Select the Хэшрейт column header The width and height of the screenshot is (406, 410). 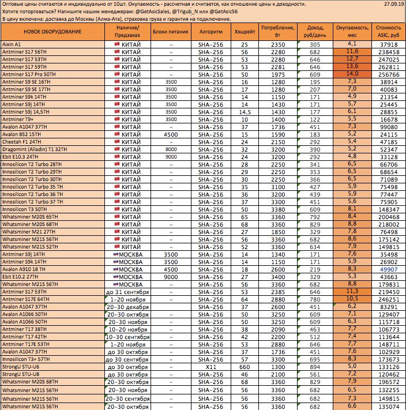[x=245, y=32]
